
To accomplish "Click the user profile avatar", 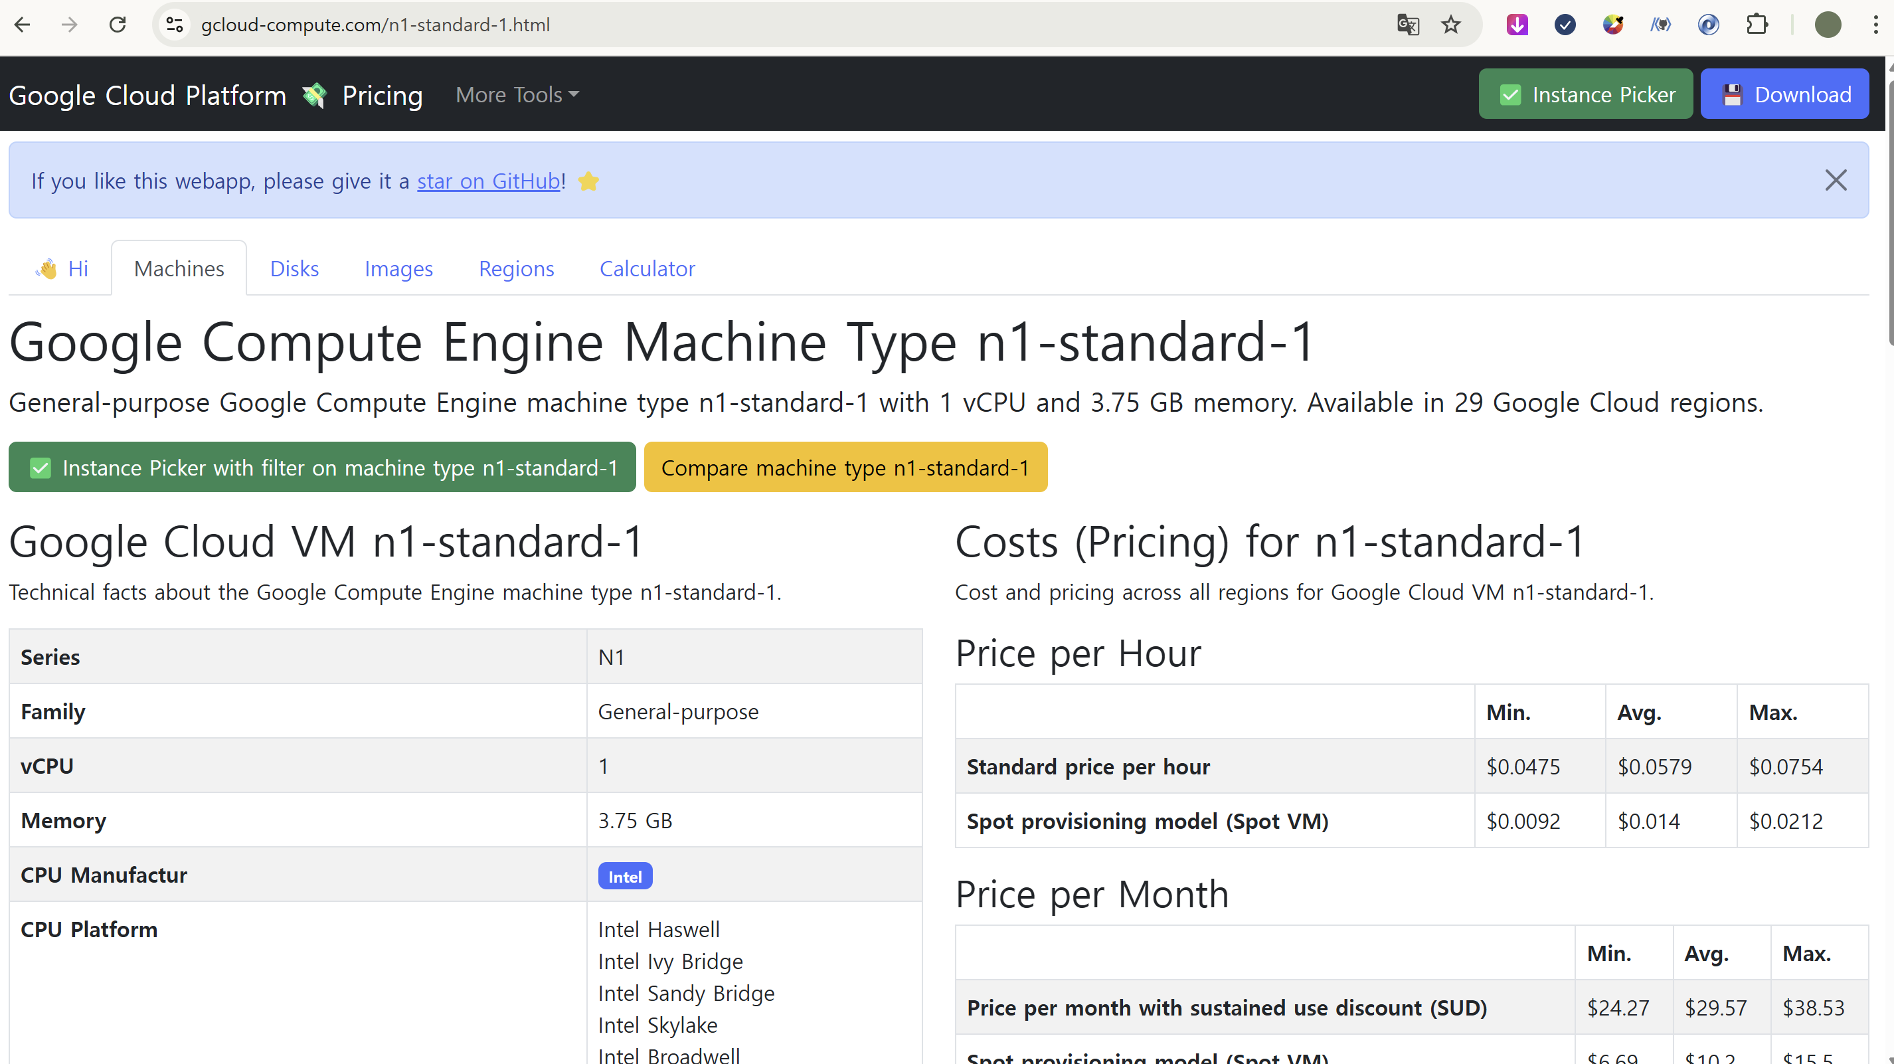I will [x=1828, y=25].
